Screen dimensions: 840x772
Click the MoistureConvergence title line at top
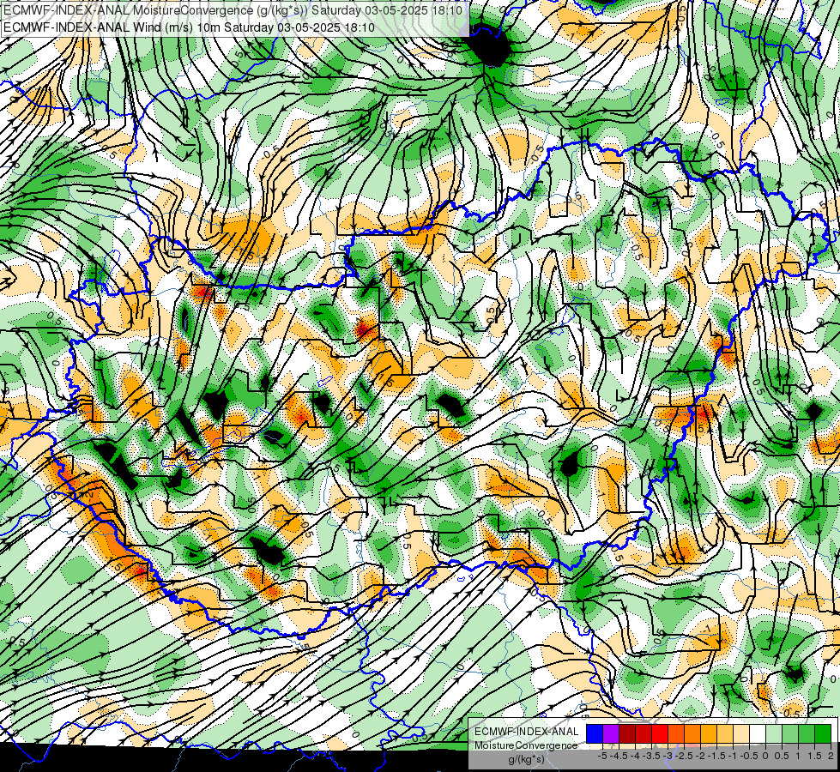click(234, 10)
